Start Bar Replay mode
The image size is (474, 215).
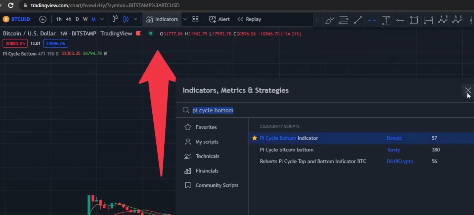[249, 19]
